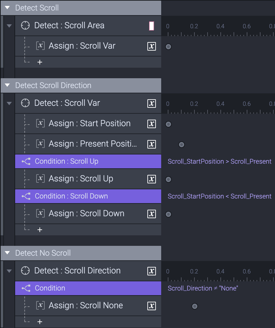Select the Assign : Present Position keyframe dot
This screenshot has width=275, height=328.
pos(182,145)
